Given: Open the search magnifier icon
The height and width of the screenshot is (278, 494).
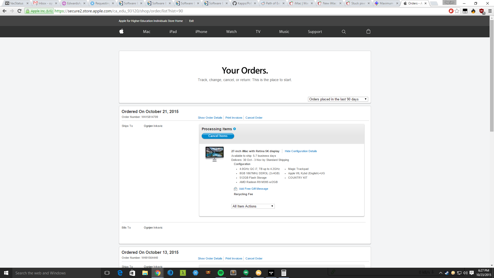Looking at the screenshot, I should [x=344, y=32].
